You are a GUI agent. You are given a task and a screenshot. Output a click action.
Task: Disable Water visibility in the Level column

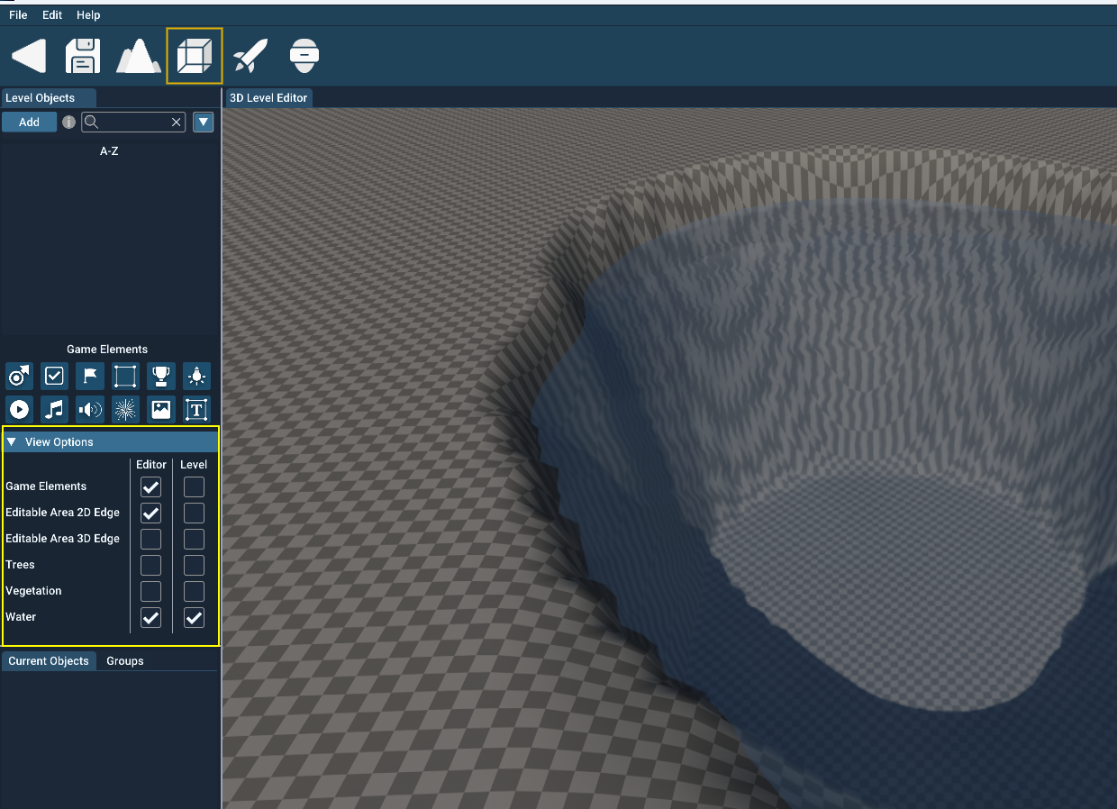coord(194,618)
